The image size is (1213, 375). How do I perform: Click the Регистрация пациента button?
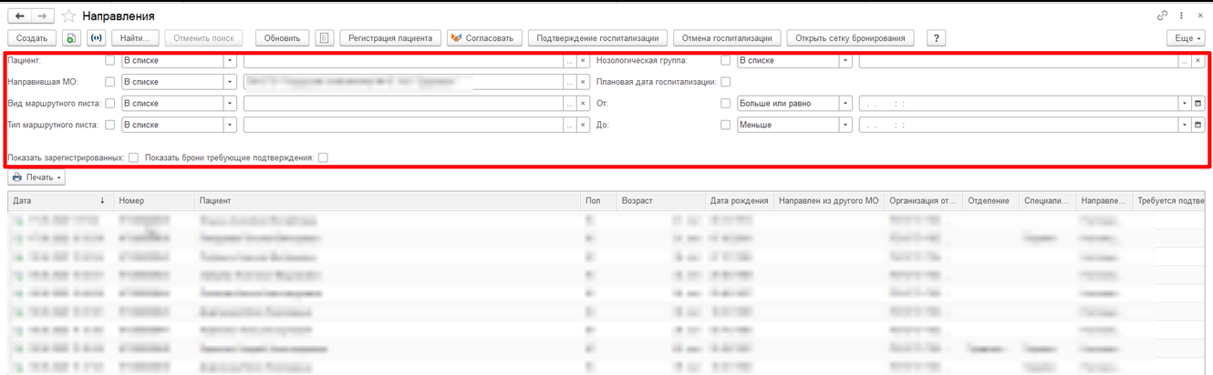point(391,38)
